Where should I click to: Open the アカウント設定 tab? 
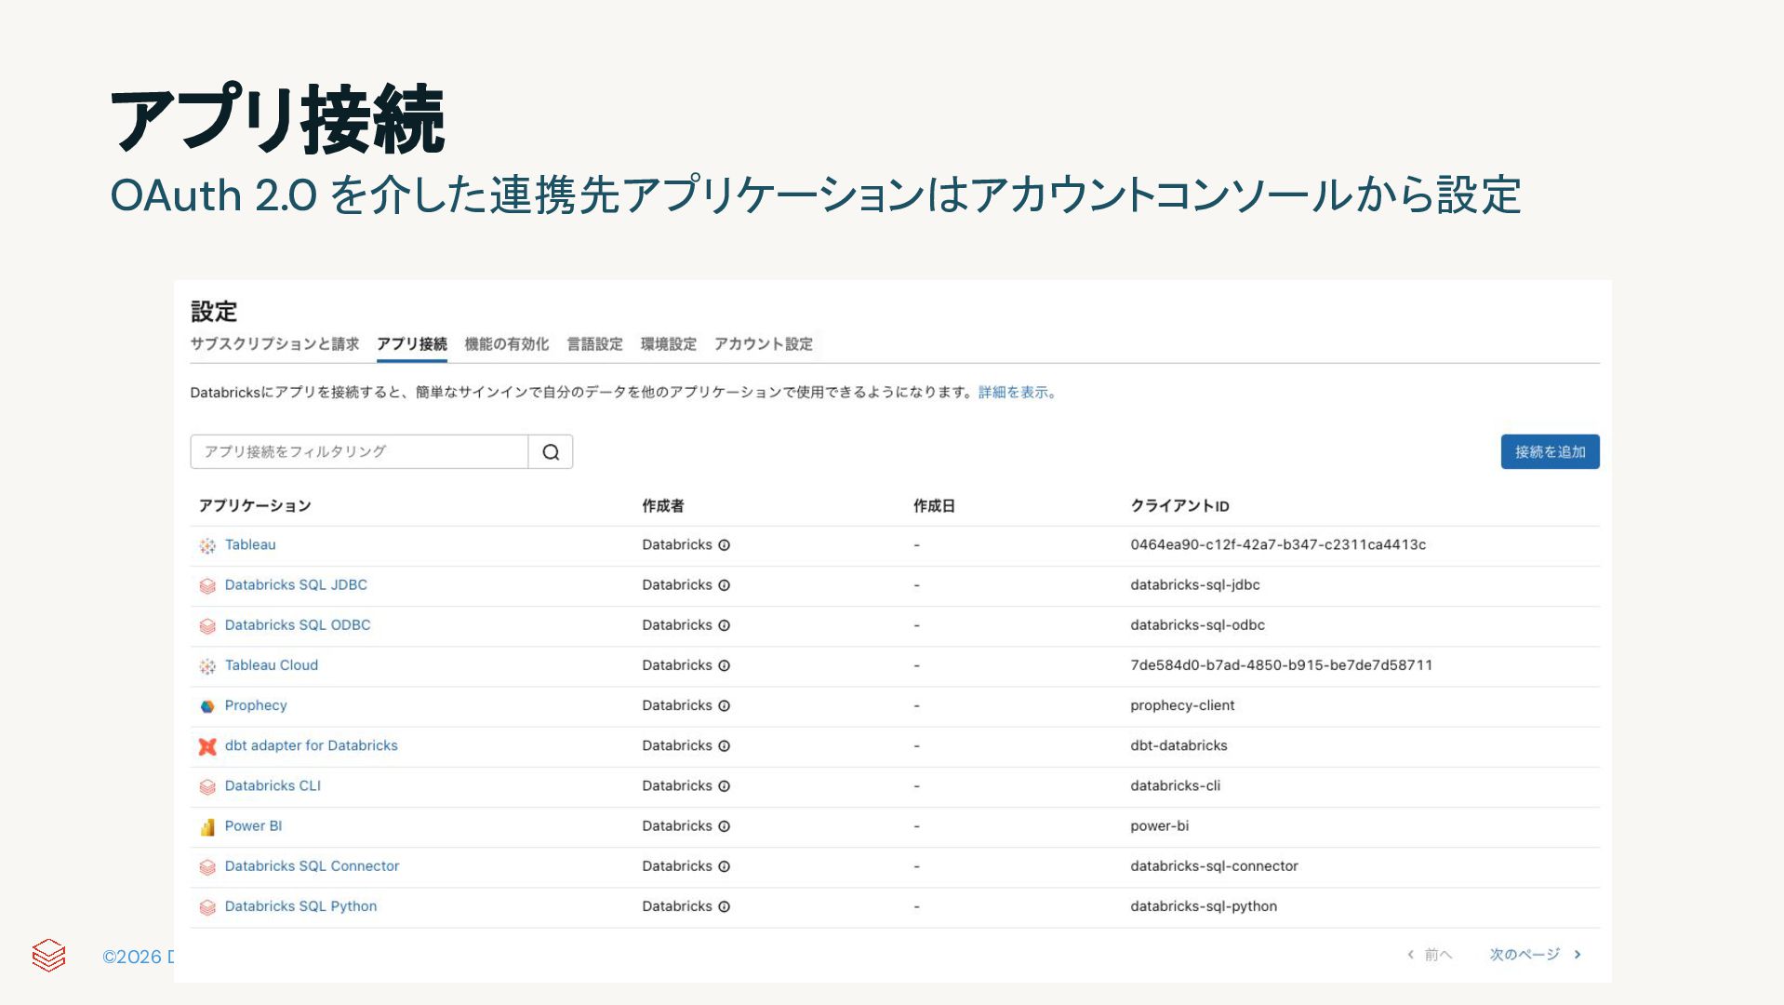tap(764, 344)
